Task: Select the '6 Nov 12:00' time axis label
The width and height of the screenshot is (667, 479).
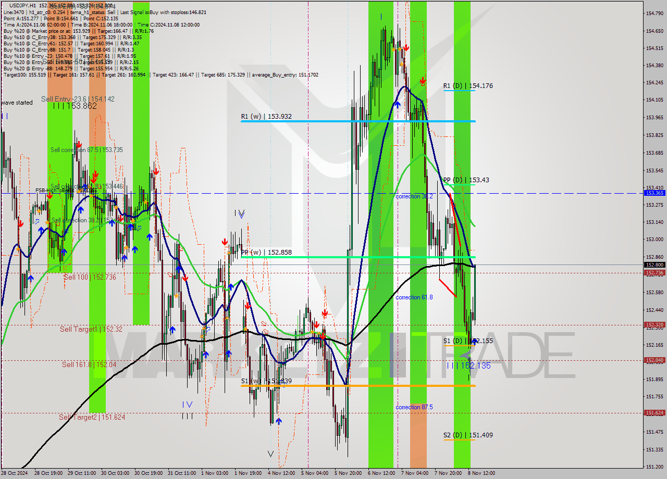Action: tap(381, 473)
